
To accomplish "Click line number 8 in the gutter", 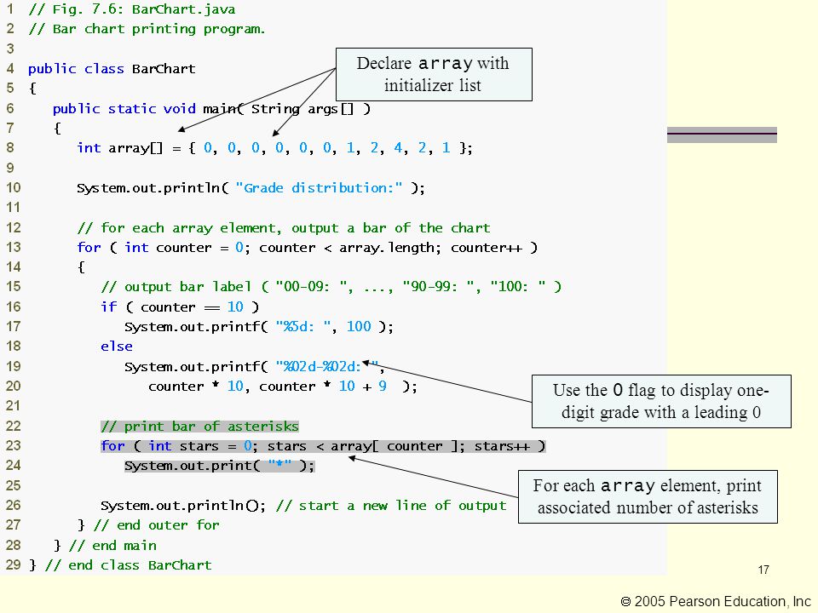I will 10,147.
